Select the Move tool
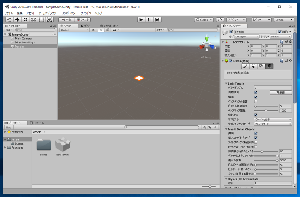Viewport: 300px width, 197px height. pyautogui.click(x=17, y=20)
